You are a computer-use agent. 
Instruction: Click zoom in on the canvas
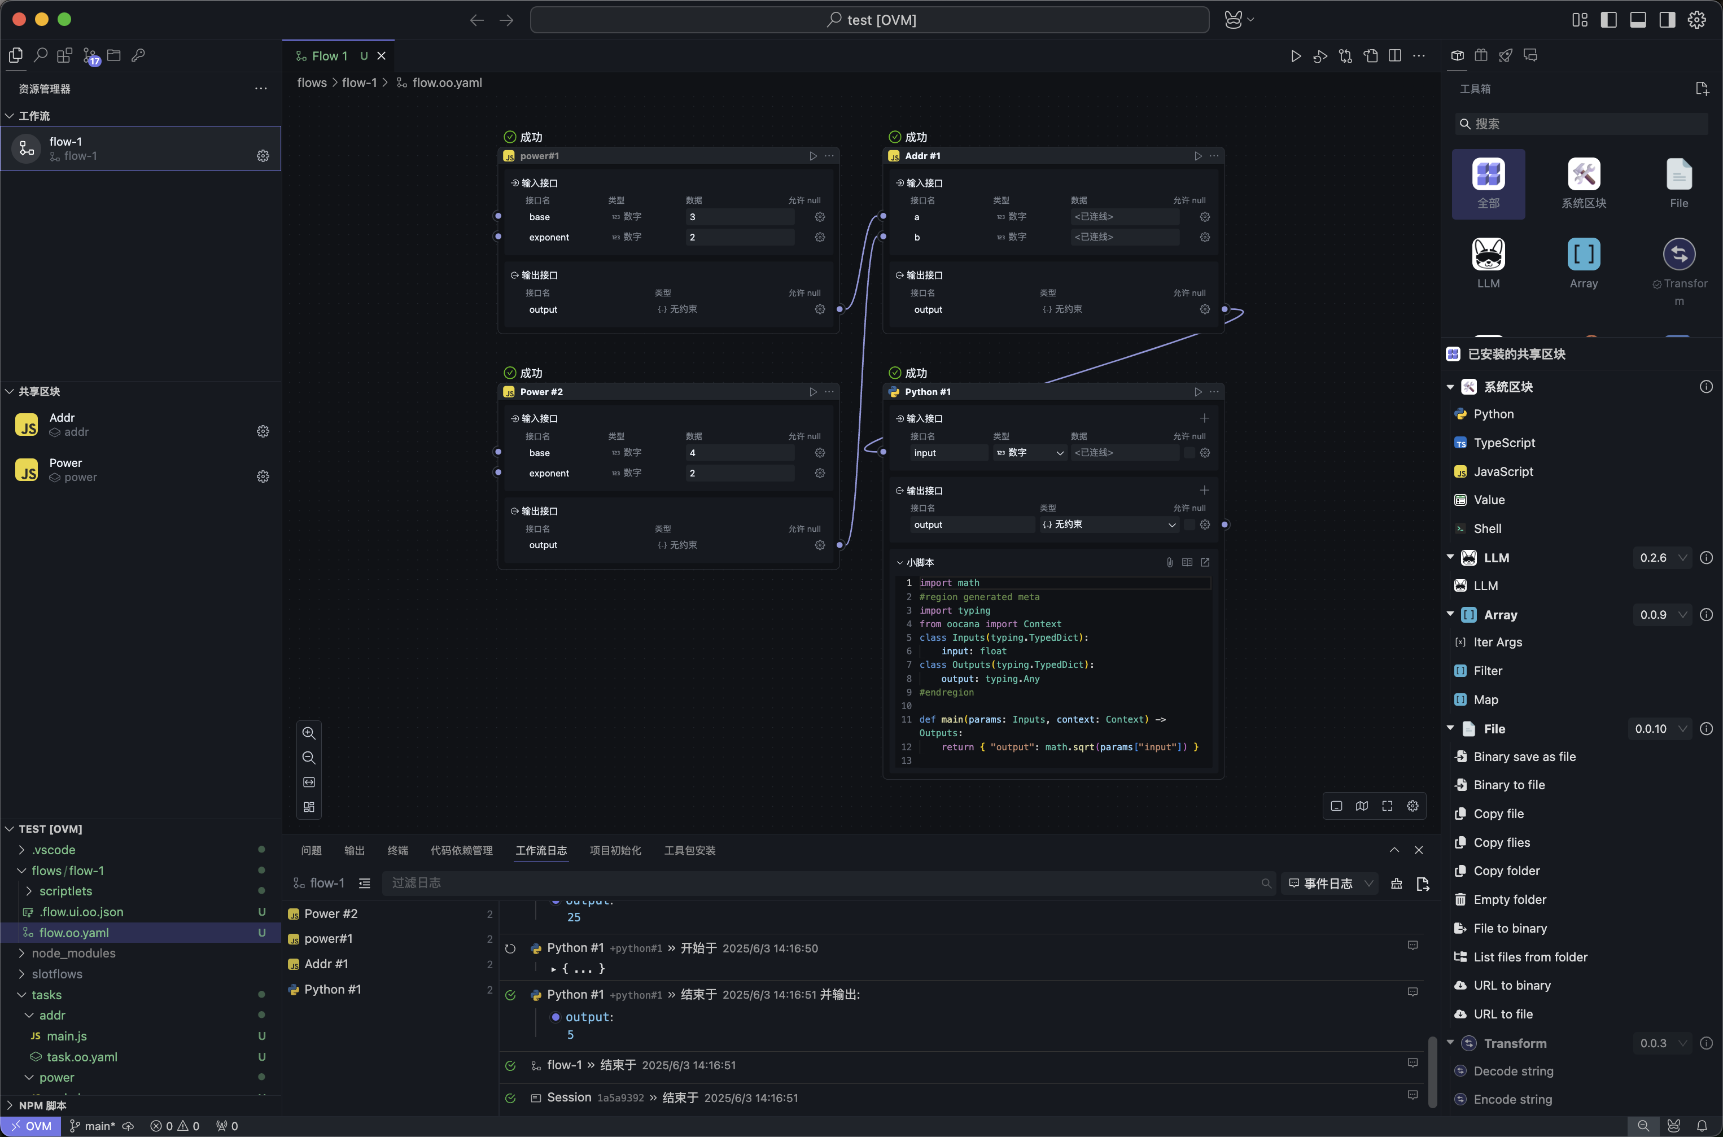309,733
